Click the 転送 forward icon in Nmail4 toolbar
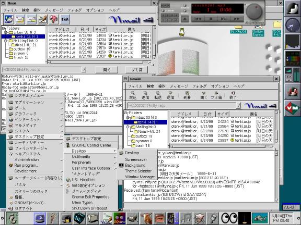Viewport: 301px width, 225px height. [158, 95]
